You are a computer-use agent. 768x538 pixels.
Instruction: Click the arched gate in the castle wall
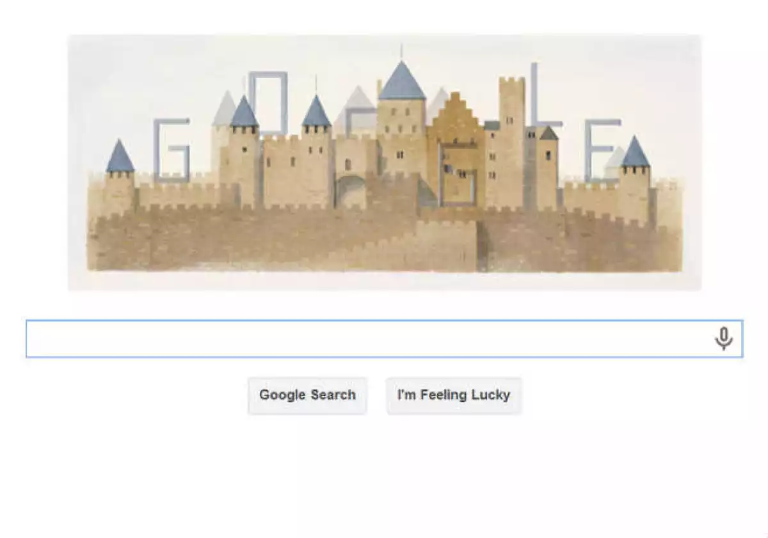pos(351,192)
